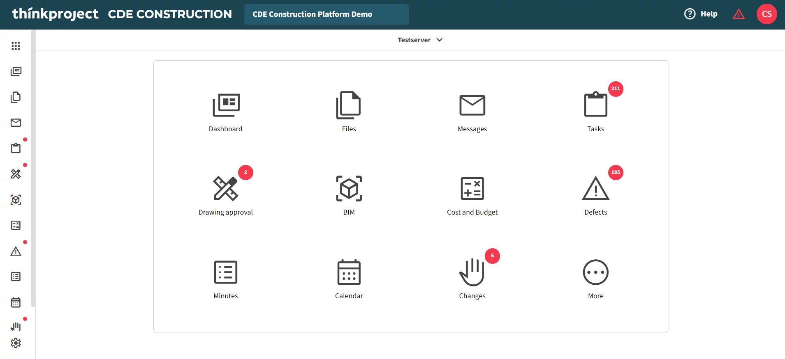This screenshot has width=785, height=359.
Task: Click the Help button in header
Action: [701, 14]
